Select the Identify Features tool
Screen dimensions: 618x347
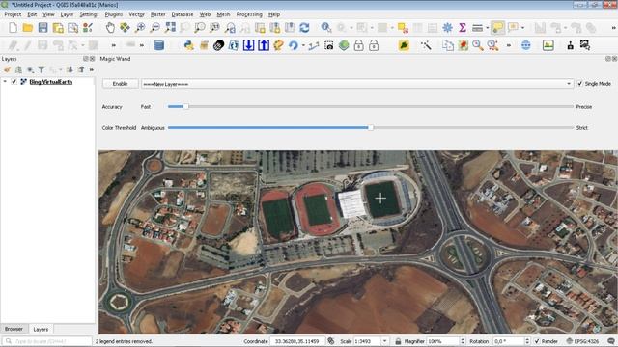[x=326, y=28]
